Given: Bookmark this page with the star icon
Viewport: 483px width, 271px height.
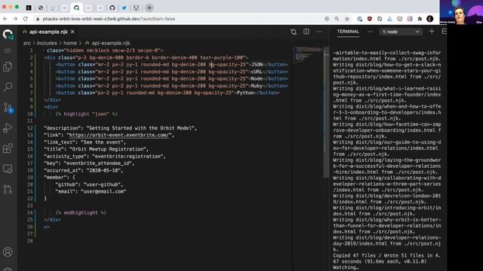Looking at the screenshot, I should pos(347,19).
